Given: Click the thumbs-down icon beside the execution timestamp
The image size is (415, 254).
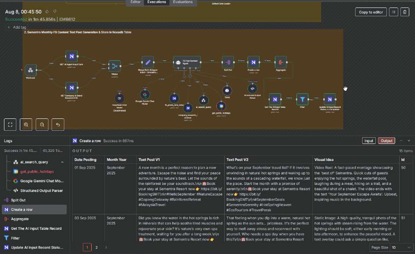Looking at the screenshot, I should (55, 11).
